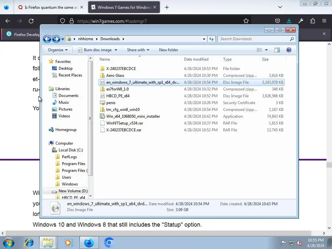Open Music library

point(64,102)
